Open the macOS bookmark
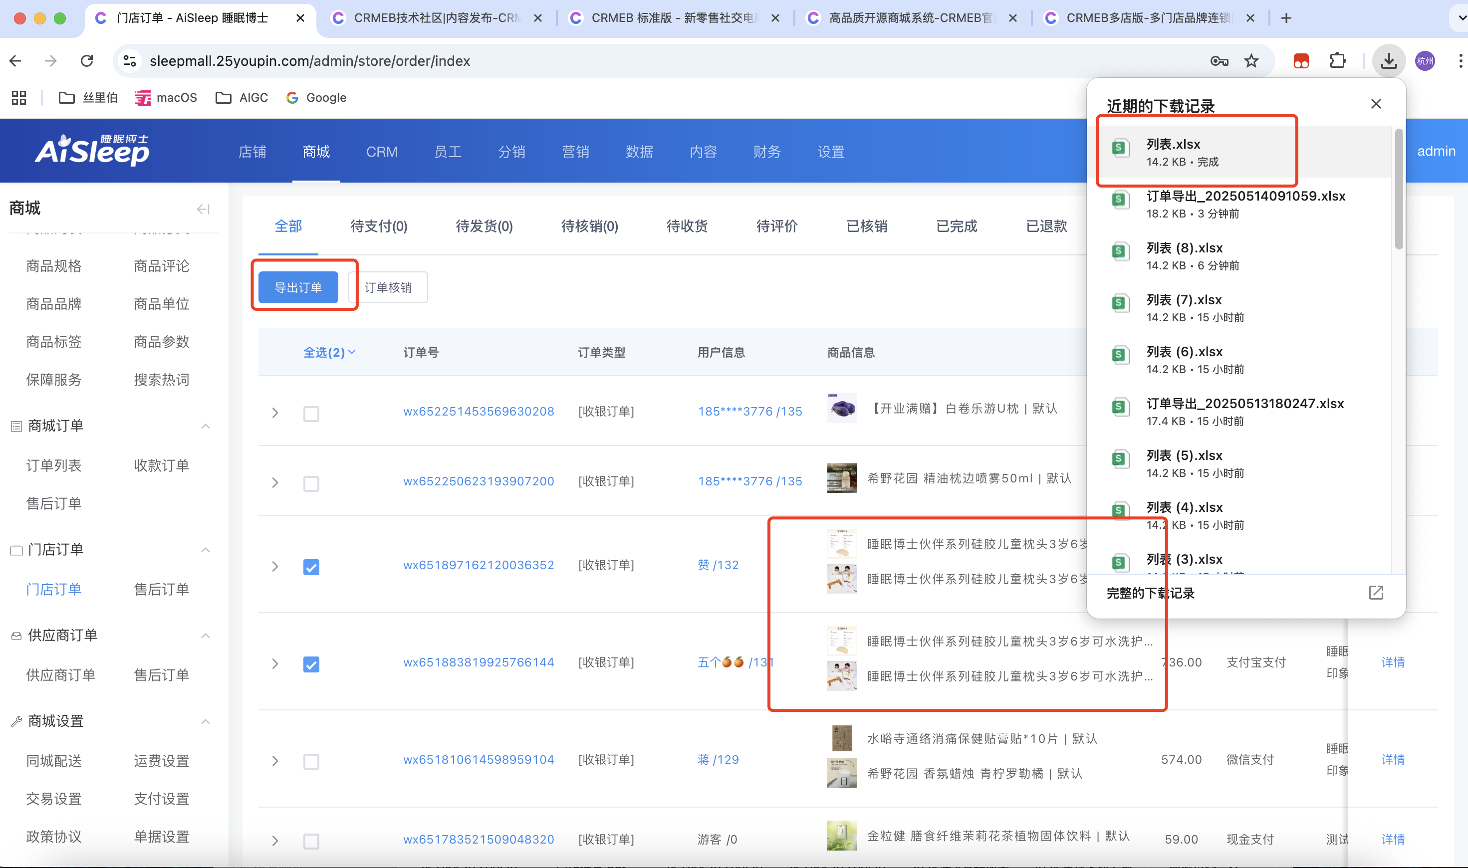 coord(166,98)
